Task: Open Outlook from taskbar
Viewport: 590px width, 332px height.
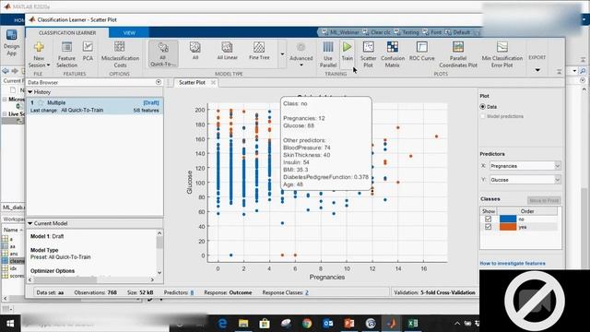Action: point(328,324)
